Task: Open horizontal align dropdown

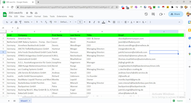Action: (x=127, y=22)
